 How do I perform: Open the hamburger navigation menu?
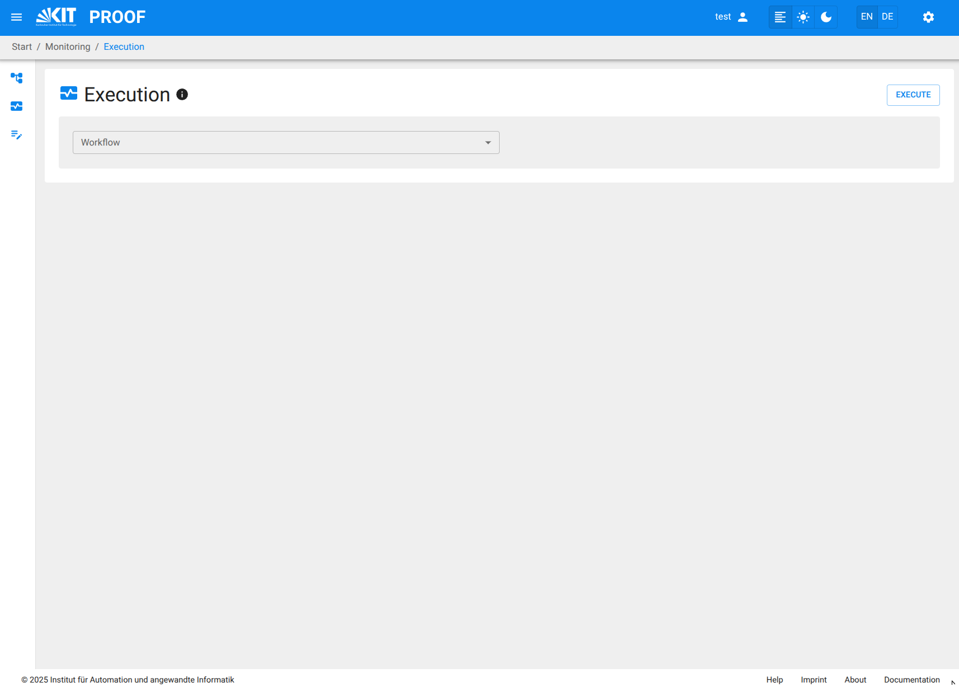click(x=17, y=17)
